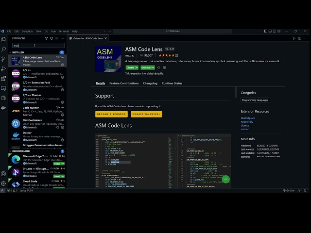
Task: Open the Help menu
Action: 75,31
